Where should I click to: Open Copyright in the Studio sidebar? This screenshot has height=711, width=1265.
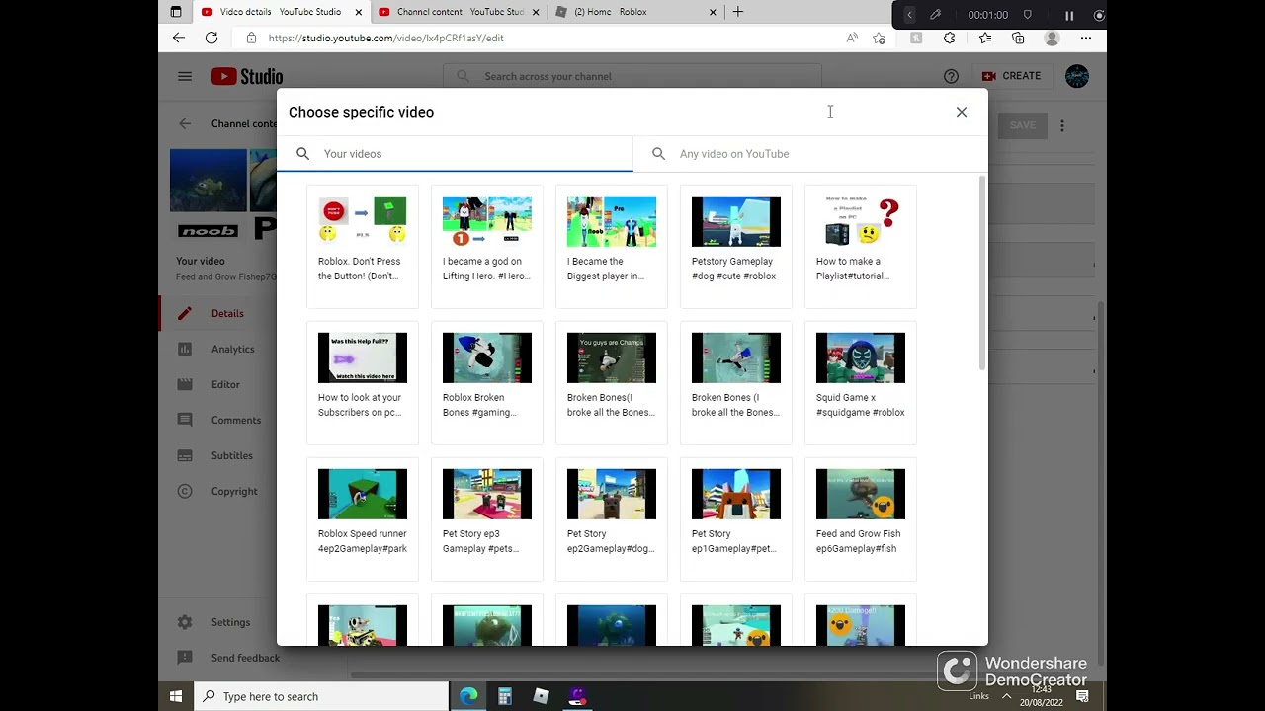[234, 491]
